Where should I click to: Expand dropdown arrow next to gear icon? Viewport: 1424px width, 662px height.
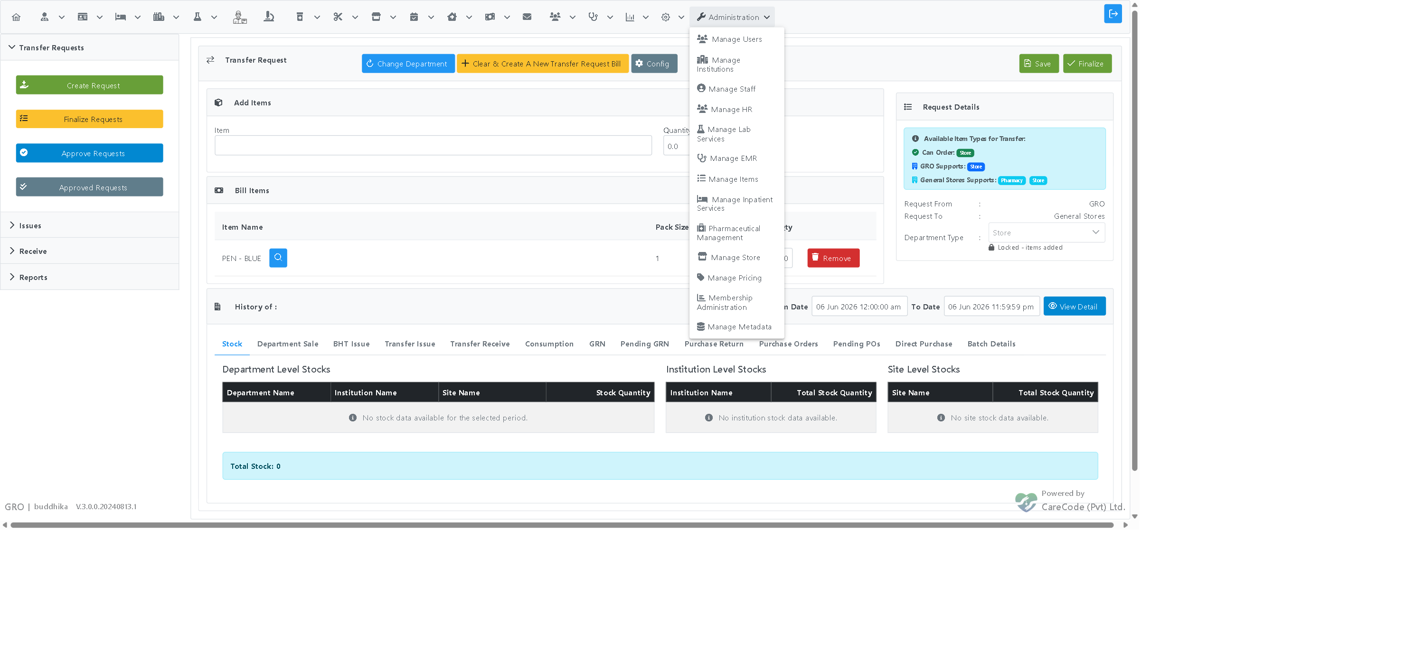pos(681,17)
